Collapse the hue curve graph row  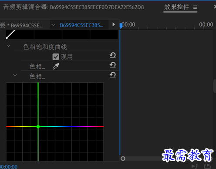[15, 75]
